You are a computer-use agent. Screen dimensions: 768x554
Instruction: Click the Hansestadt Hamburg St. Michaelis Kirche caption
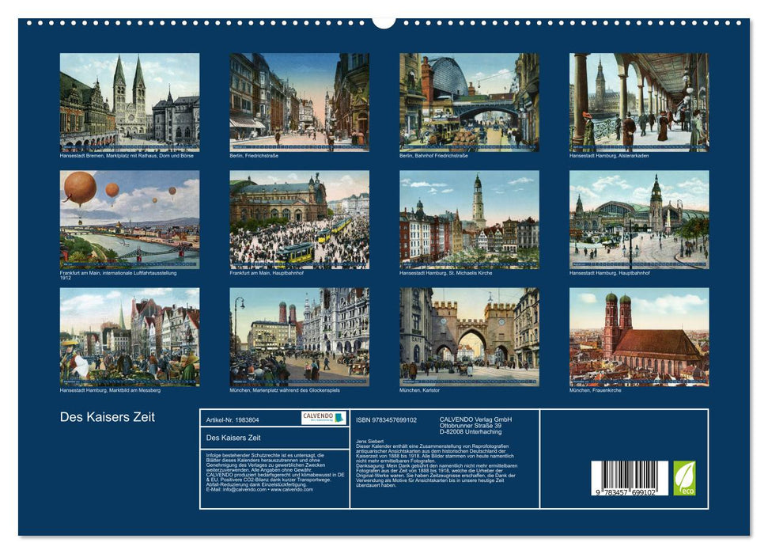click(x=445, y=275)
